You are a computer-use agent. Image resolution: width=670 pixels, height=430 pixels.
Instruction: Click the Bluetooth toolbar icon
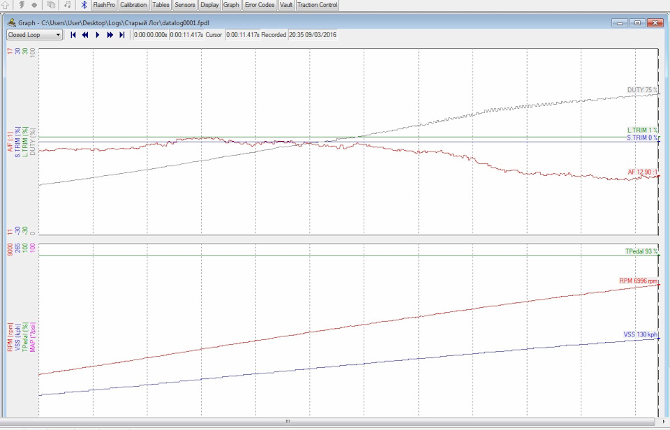tap(84, 5)
